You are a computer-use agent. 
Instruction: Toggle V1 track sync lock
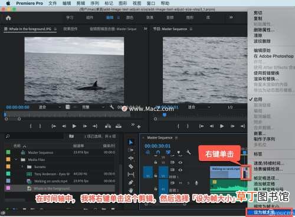tap(172, 170)
